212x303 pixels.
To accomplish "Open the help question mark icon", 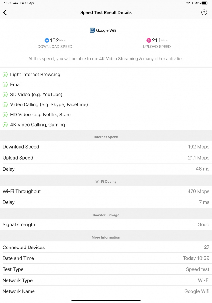I will pos(204,12).
